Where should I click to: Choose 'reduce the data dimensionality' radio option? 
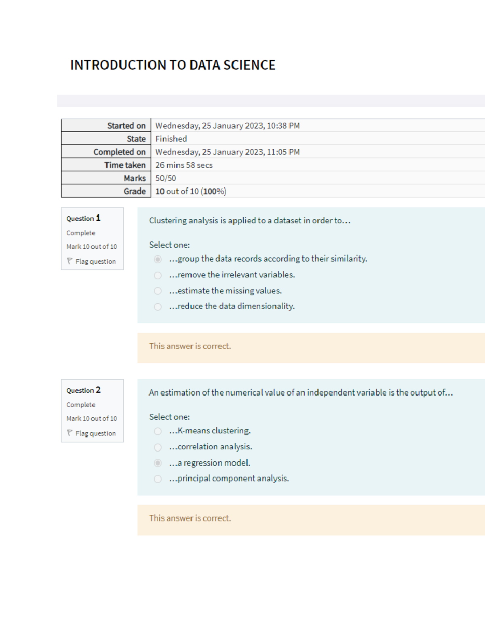pos(158,307)
